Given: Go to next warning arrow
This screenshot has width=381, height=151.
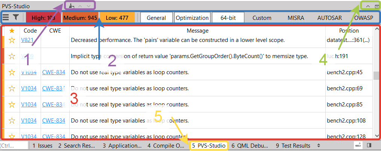Looking at the screenshot, I should (88, 6).
